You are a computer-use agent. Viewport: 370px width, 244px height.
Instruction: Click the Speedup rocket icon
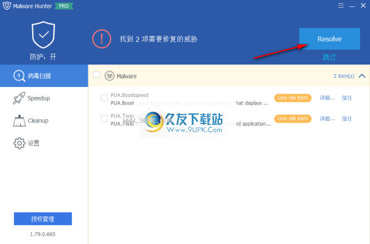pyautogui.click(x=19, y=98)
